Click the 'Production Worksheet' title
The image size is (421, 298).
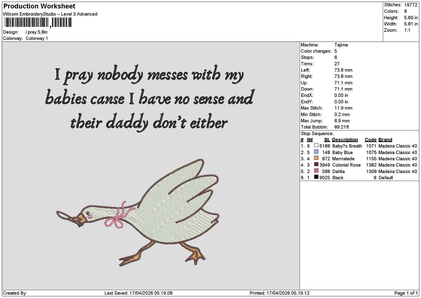coord(39,6)
